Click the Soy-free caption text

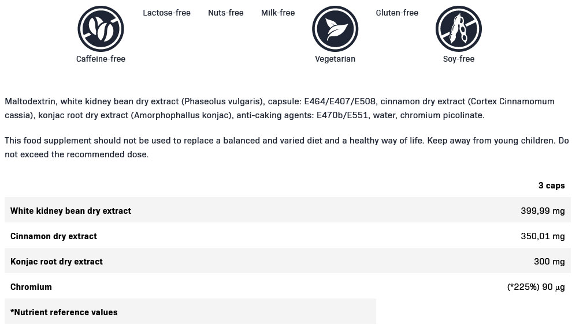pyautogui.click(x=459, y=59)
